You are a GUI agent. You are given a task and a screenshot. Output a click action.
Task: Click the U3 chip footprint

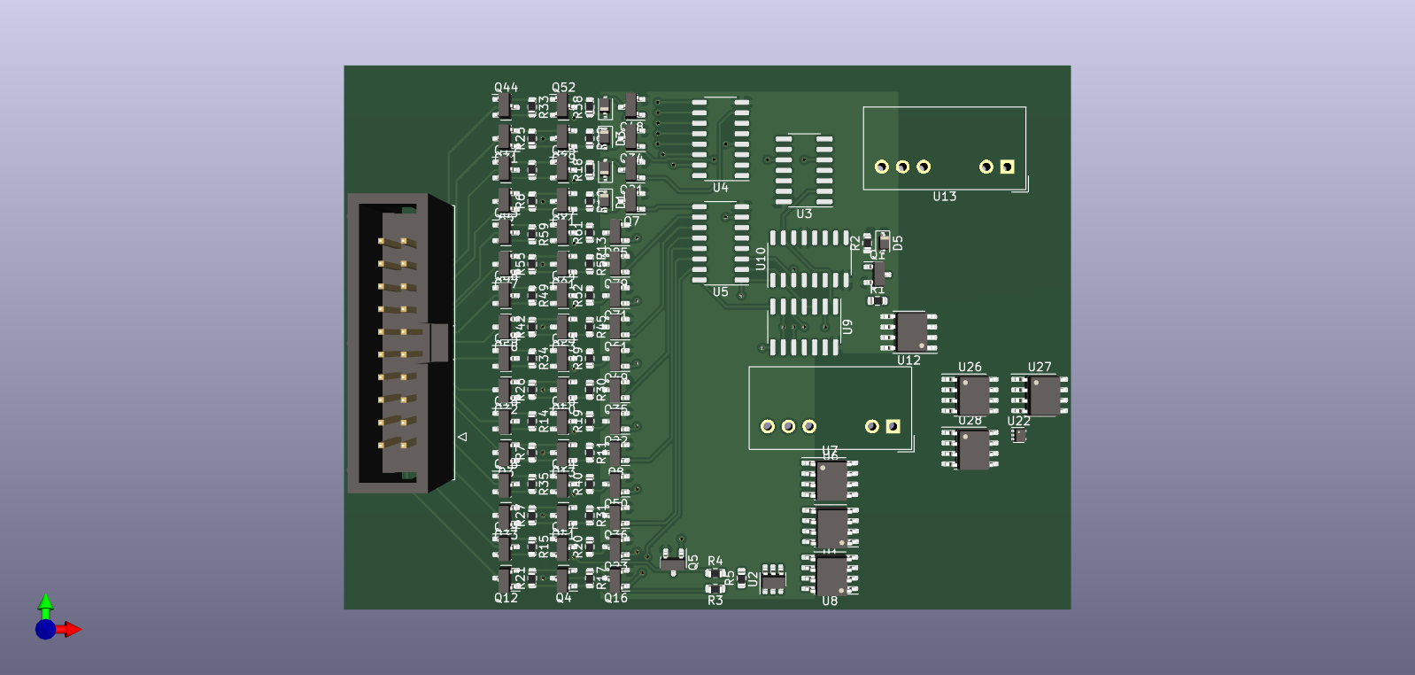803,170
